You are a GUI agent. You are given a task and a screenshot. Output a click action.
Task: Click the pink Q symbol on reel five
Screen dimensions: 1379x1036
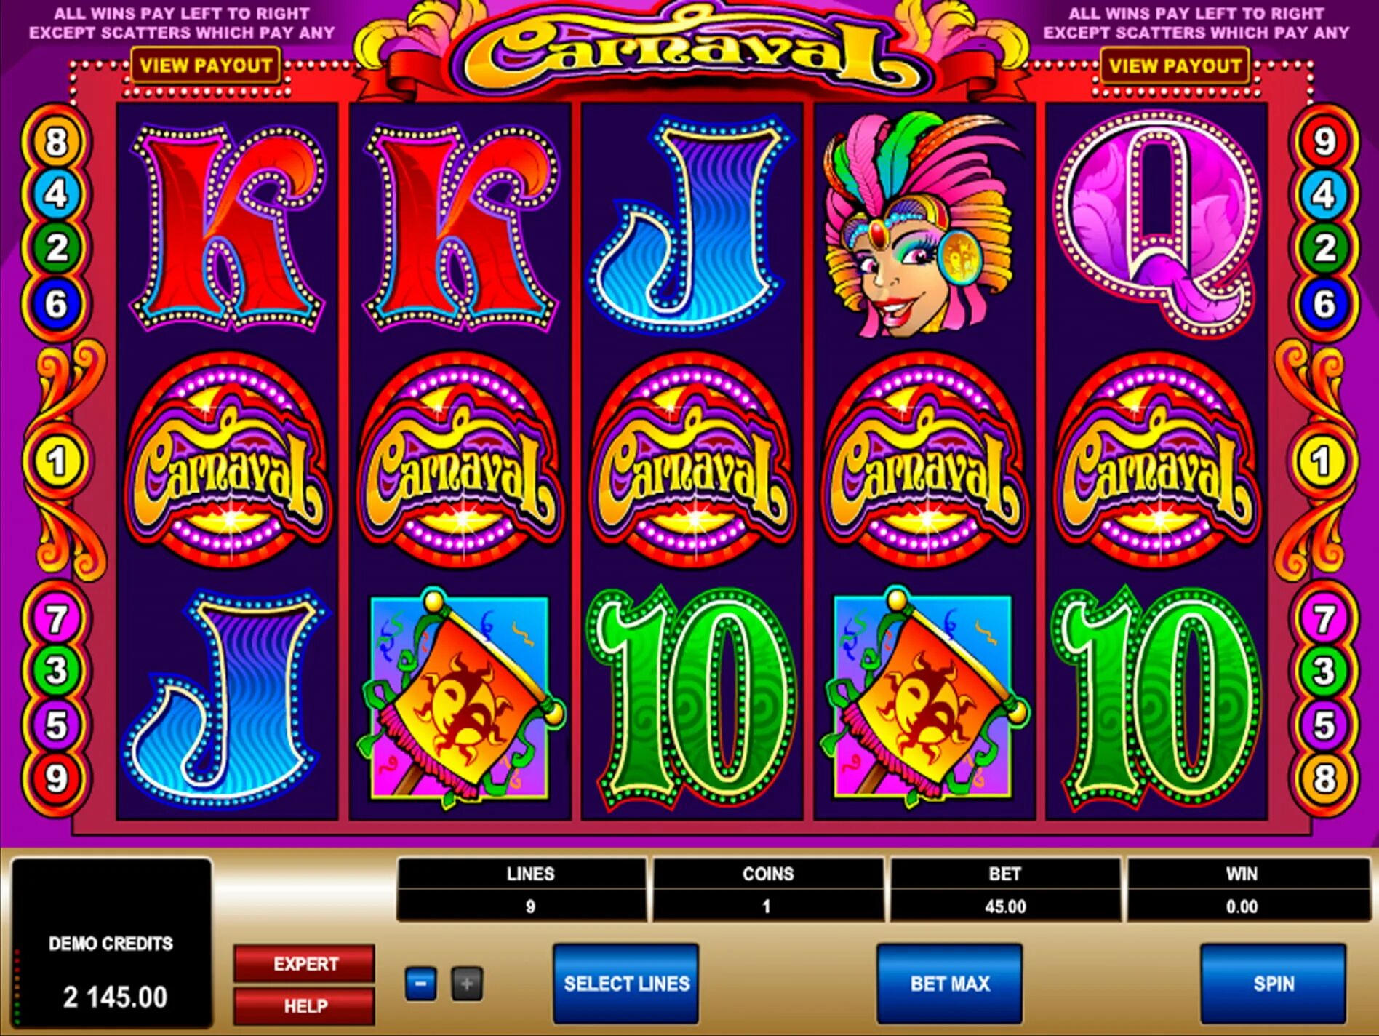point(1156,222)
